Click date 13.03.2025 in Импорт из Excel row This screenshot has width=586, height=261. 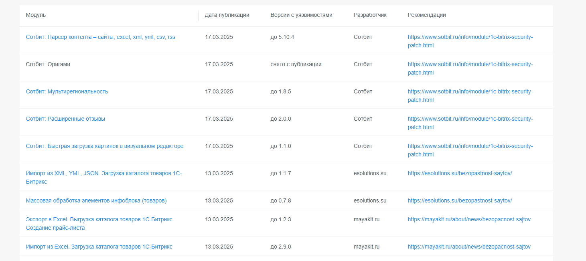pyautogui.click(x=219, y=247)
